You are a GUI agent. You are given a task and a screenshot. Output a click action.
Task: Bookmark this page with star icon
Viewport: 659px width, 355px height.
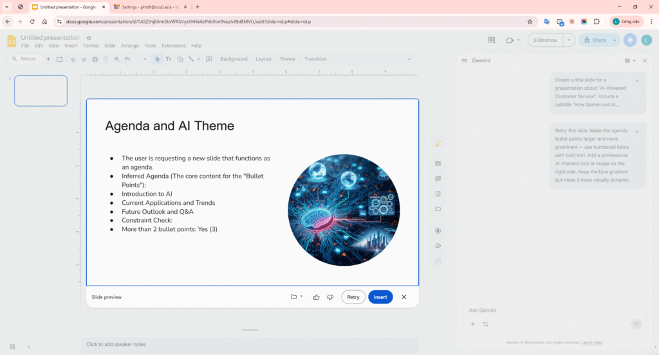pyautogui.click(x=530, y=21)
